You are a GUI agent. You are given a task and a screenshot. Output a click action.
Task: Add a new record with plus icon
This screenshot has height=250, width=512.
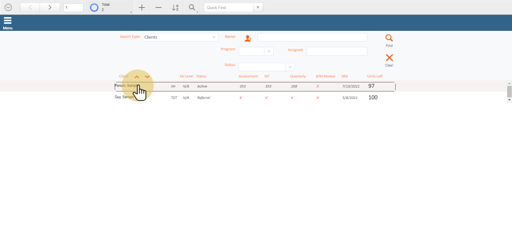pos(141,7)
